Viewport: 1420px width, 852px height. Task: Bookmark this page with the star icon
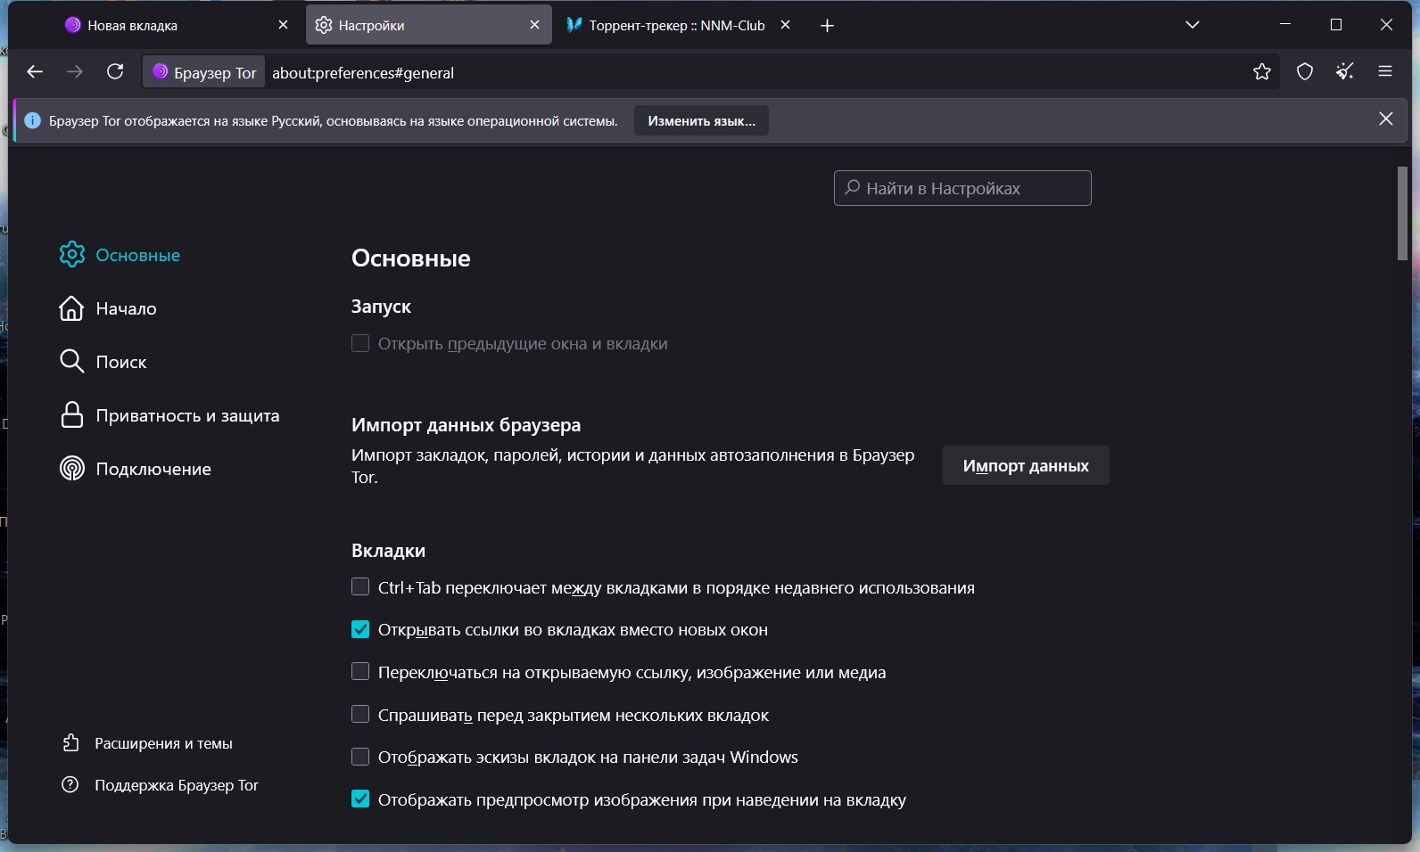pyautogui.click(x=1261, y=72)
